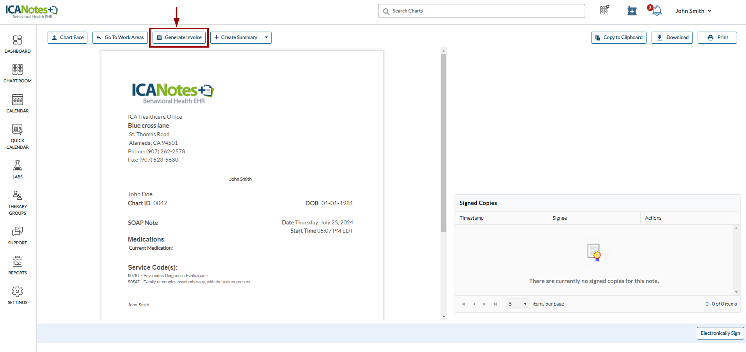Open the notifications bell
The width and height of the screenshot is (746, 352).
(x=657, y=11)
